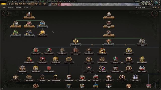The width and height of the screenshot is (161, 90).
Task: Select the Restore the Empire focus
Action: [x=109, y=15]
